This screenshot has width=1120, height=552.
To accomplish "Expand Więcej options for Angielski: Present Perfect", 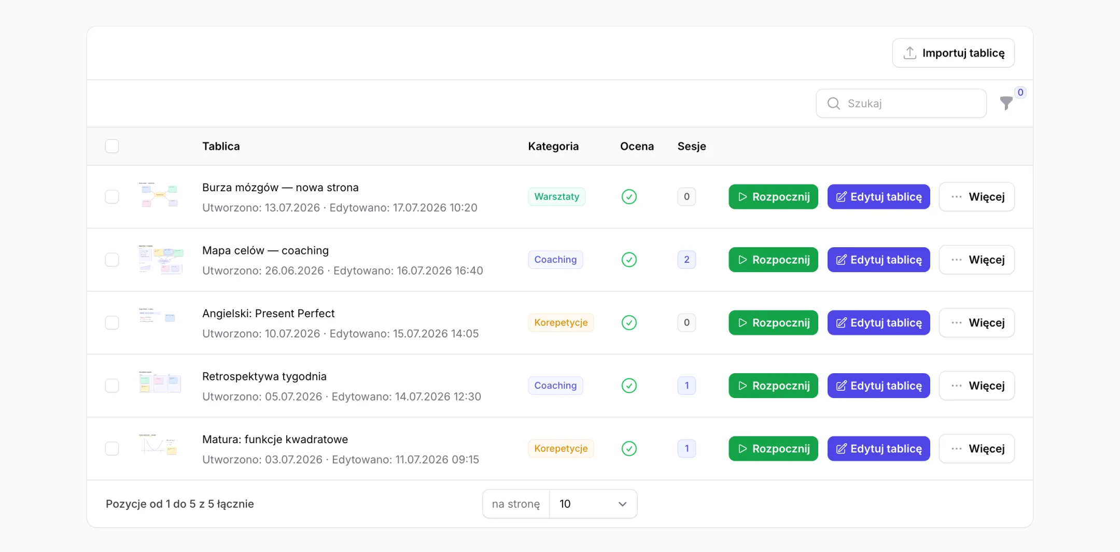I will point(977,323).
